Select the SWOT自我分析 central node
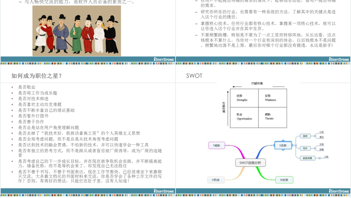The image size is (351, 198). pos(250,163)
